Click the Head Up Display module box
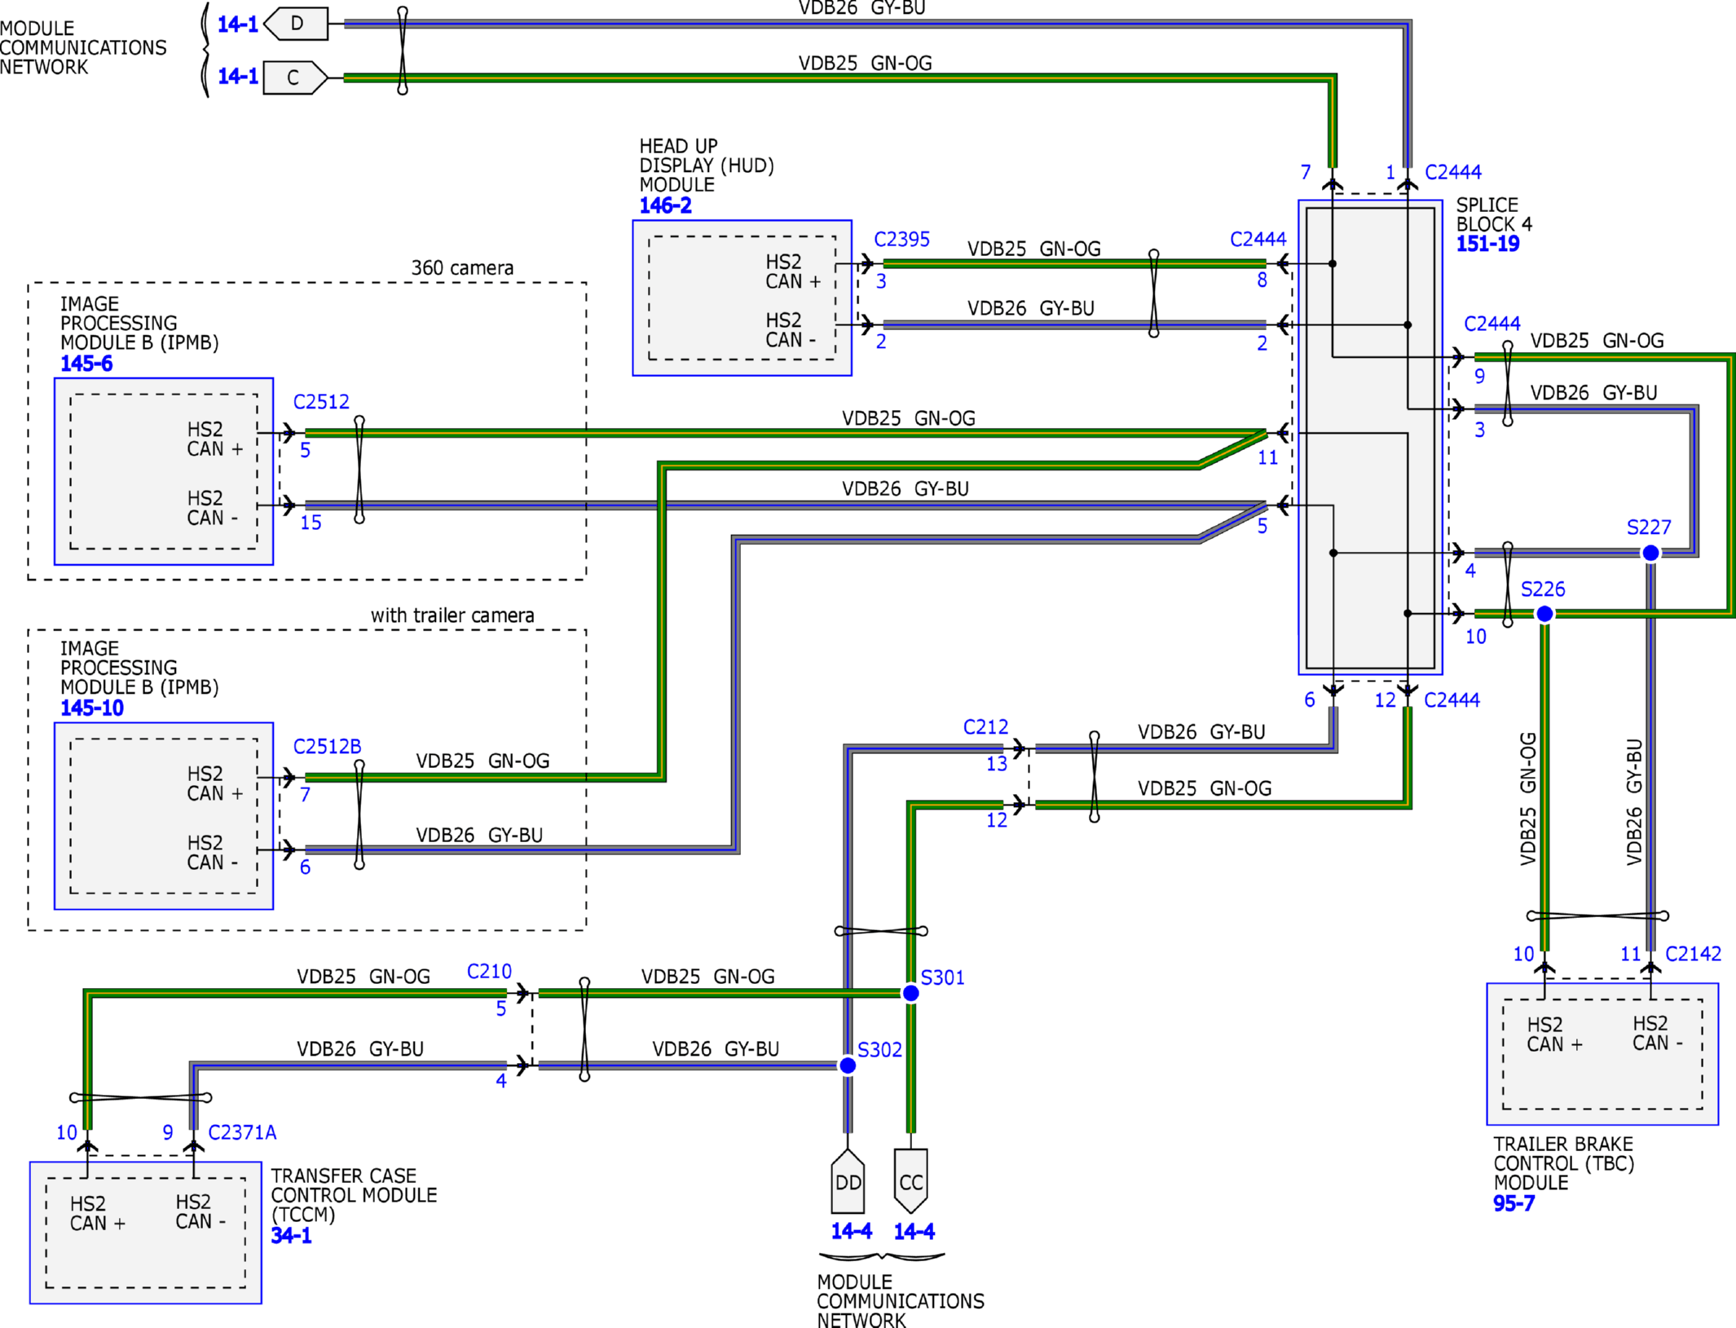 click(x=742, y=298)
